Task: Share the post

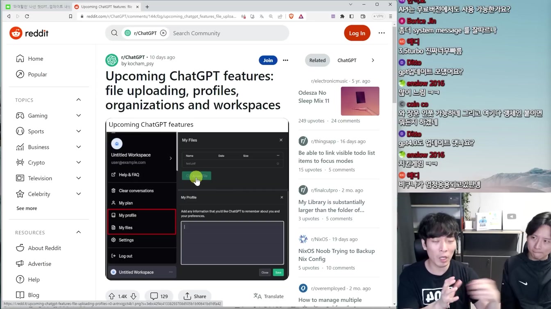Action: coord(195,296)
